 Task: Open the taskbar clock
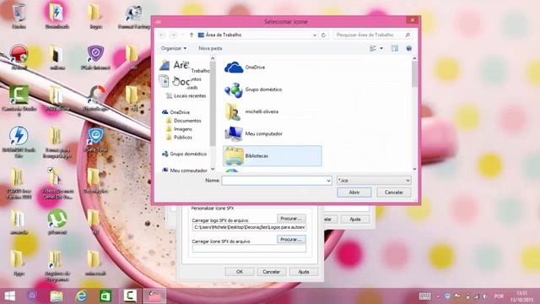[521, 296]
